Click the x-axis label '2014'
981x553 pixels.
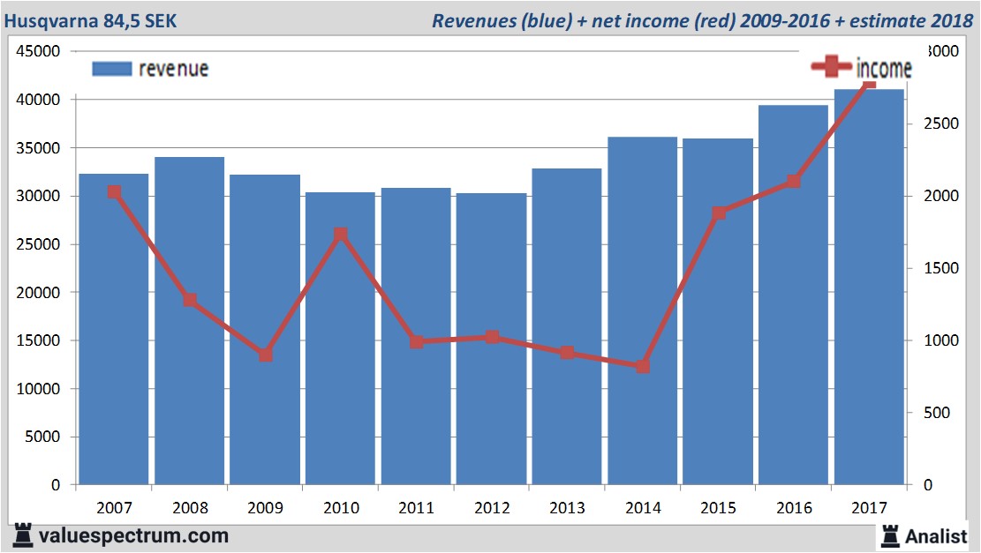[643, 508]
